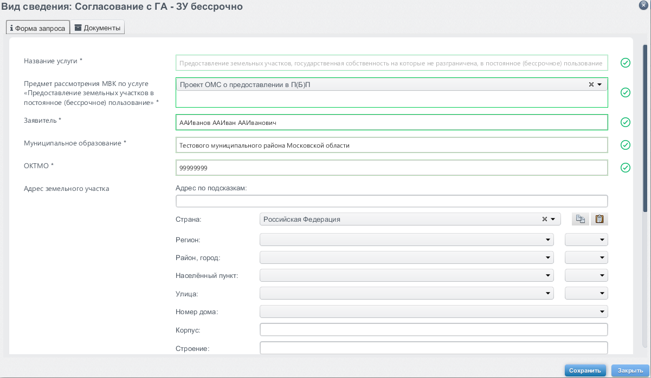Click the 'Строение:' label
The height and width of the screenshot is (378, 651).
tap(192, 348)
